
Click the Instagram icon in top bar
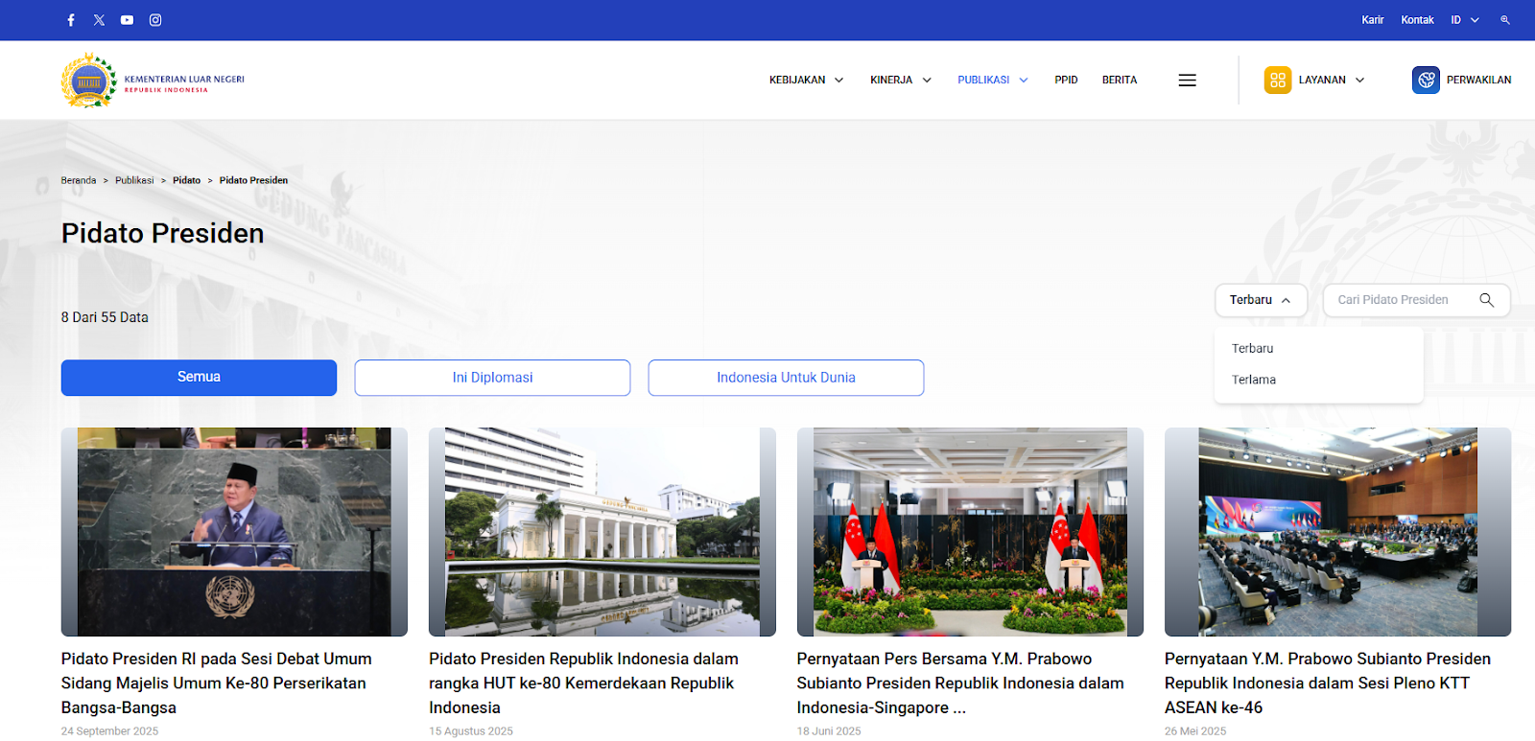(155, 20)
